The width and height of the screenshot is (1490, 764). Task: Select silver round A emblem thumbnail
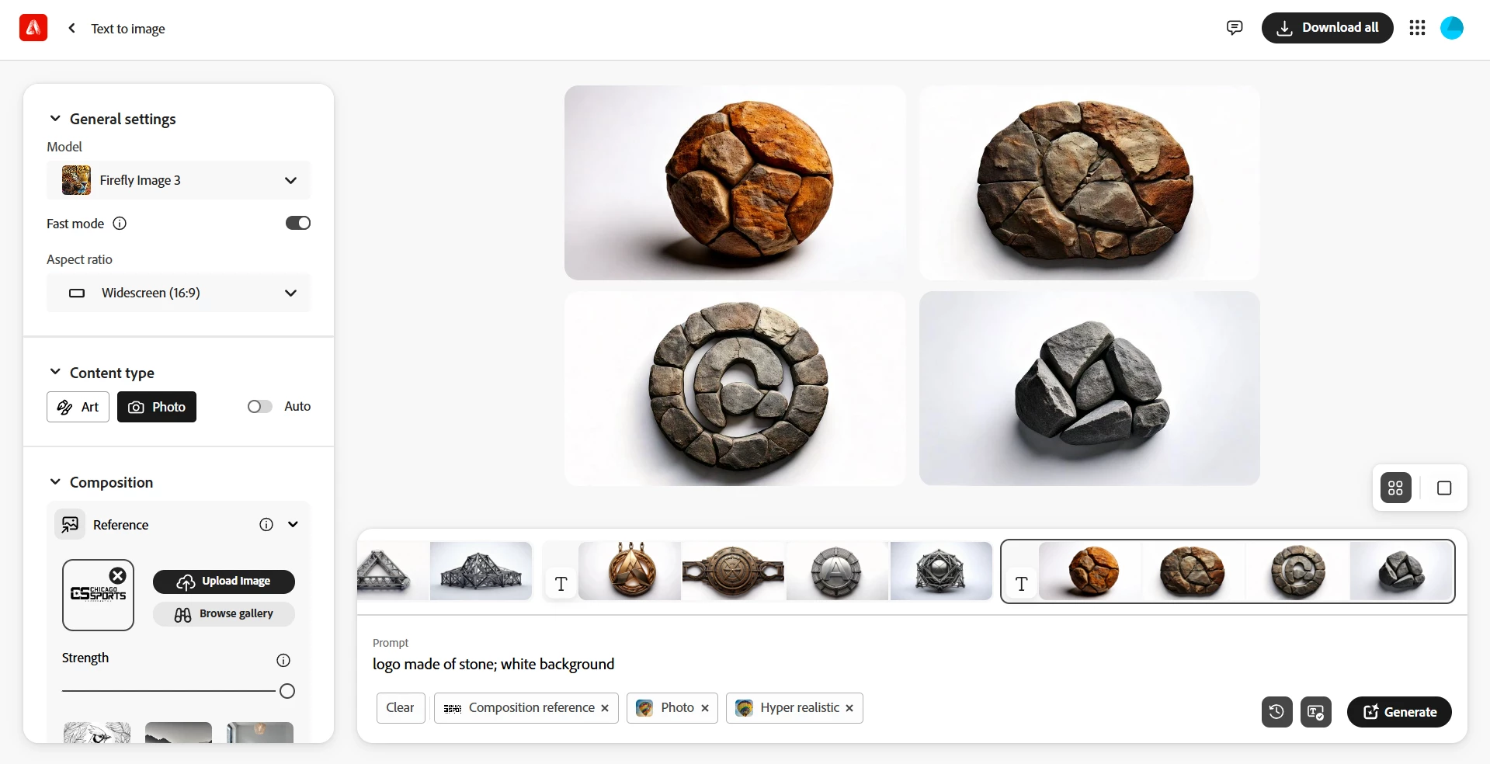(x=837, y=571)
